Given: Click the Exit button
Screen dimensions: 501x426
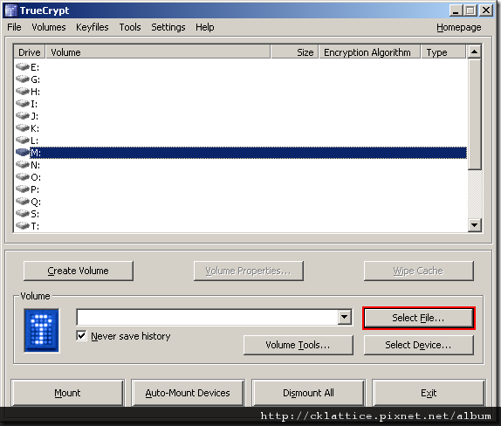Looking at the screenshot, I should [429, 393].
